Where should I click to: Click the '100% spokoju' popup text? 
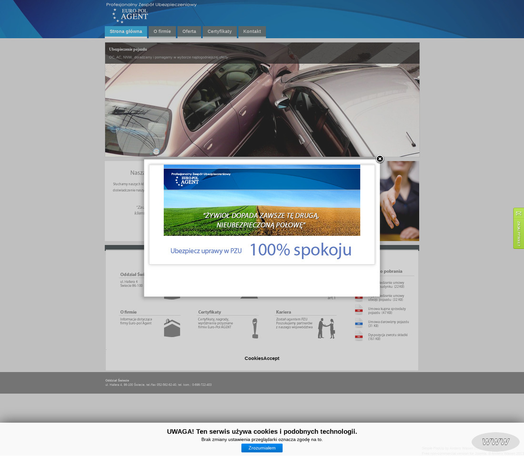[x=301, y=250]
